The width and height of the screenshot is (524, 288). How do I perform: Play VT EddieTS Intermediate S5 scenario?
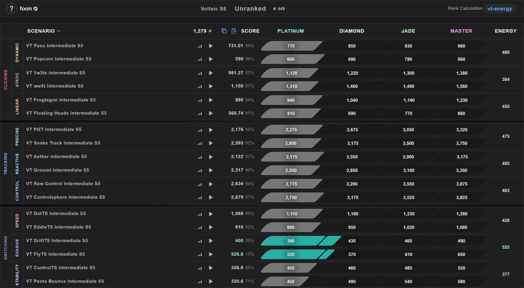(211, 227)
